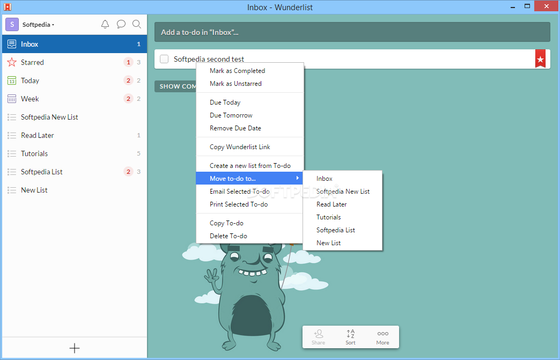Move the to-do to Softpedia List in the submenu
This screenshot has width=560, height=360.
(343, 230)
